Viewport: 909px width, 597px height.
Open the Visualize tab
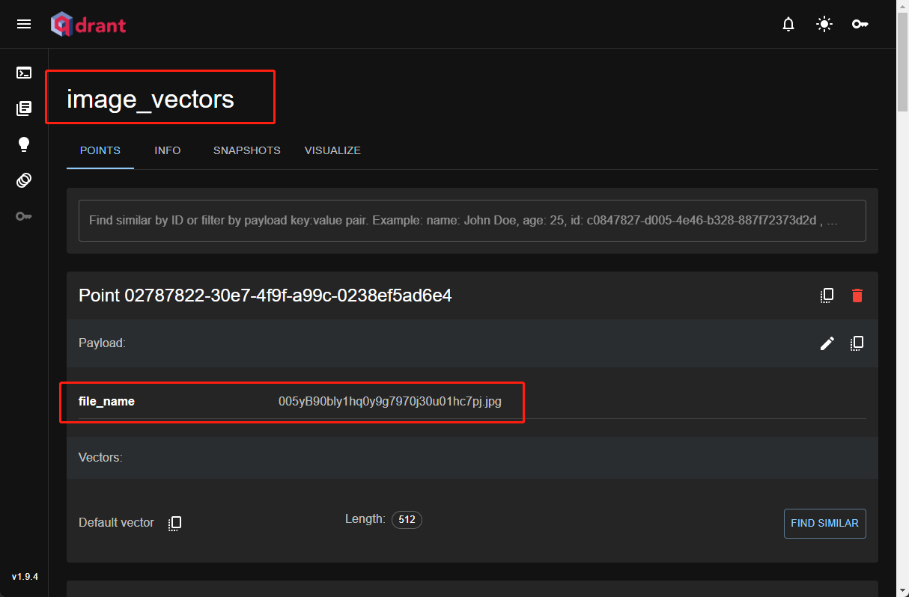click(332, 150)
